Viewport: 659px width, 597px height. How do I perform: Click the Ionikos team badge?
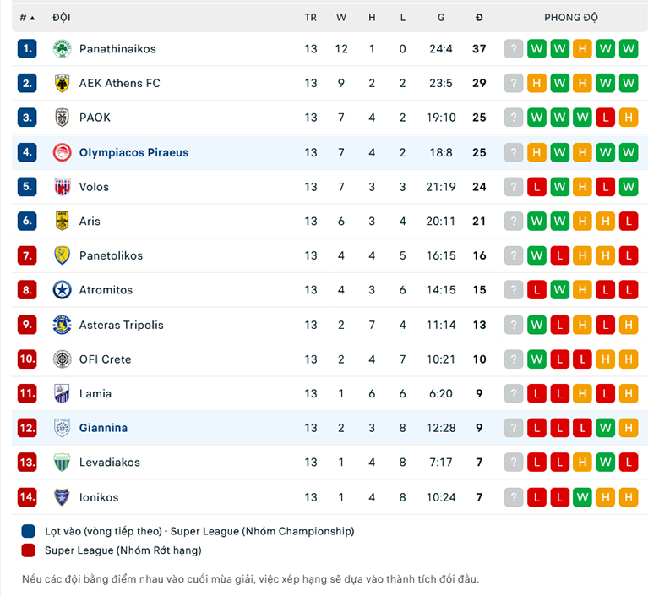63,497
